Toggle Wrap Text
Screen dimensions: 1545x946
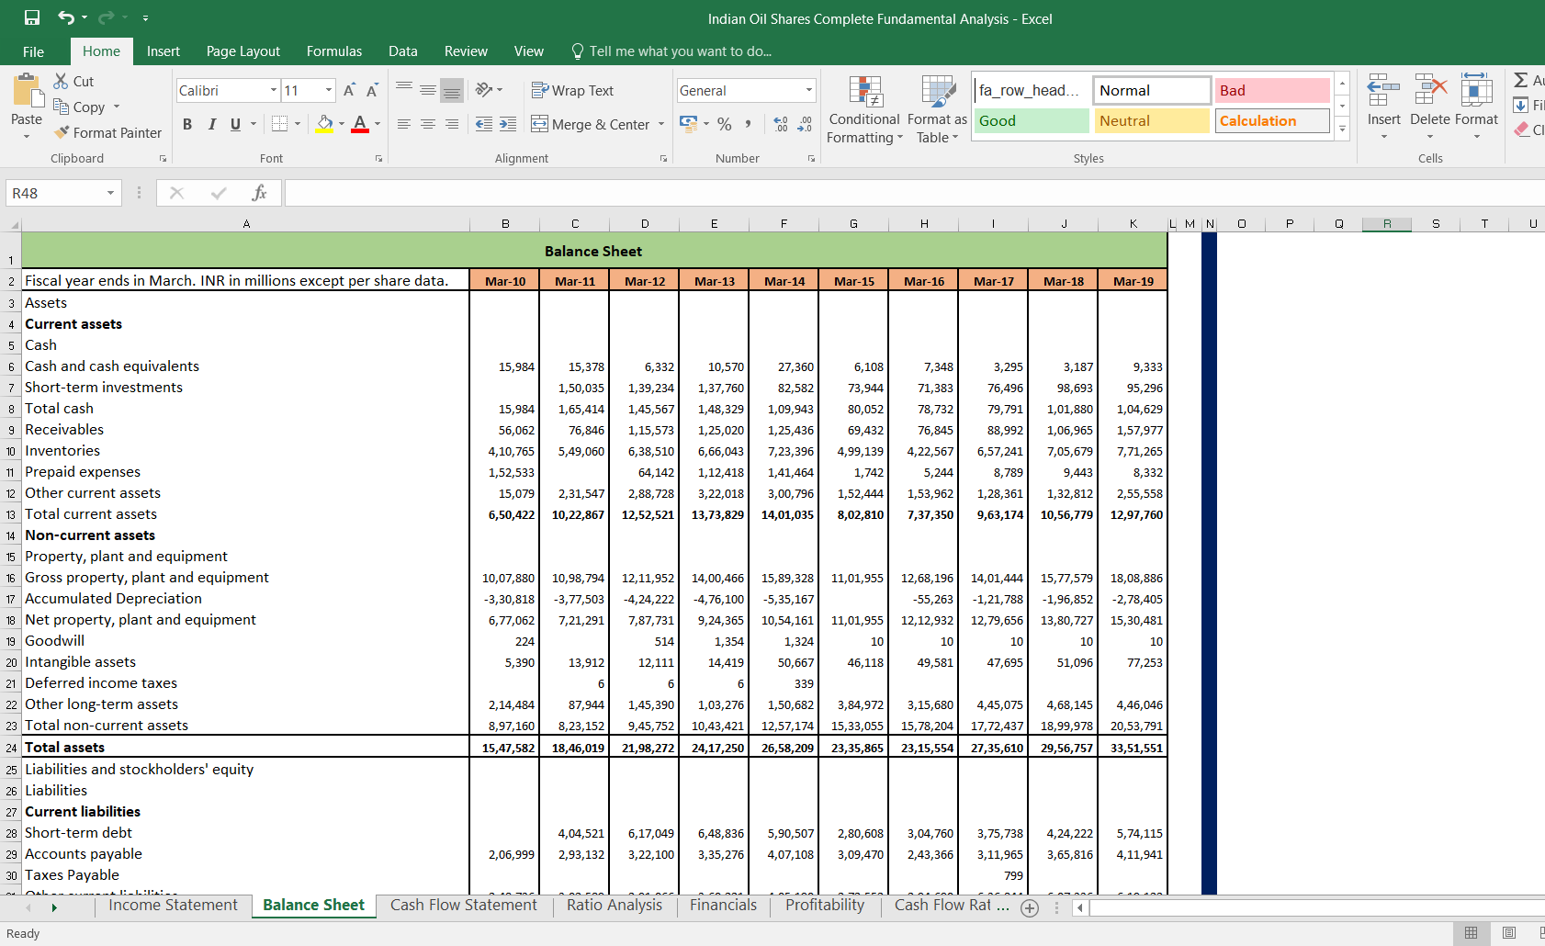click(572, 90)
